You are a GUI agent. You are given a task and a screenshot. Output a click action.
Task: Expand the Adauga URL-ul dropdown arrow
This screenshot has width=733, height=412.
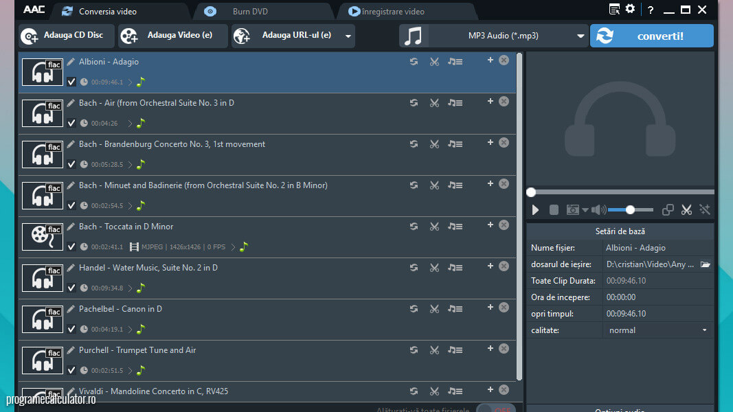click(x=348, y=36)
